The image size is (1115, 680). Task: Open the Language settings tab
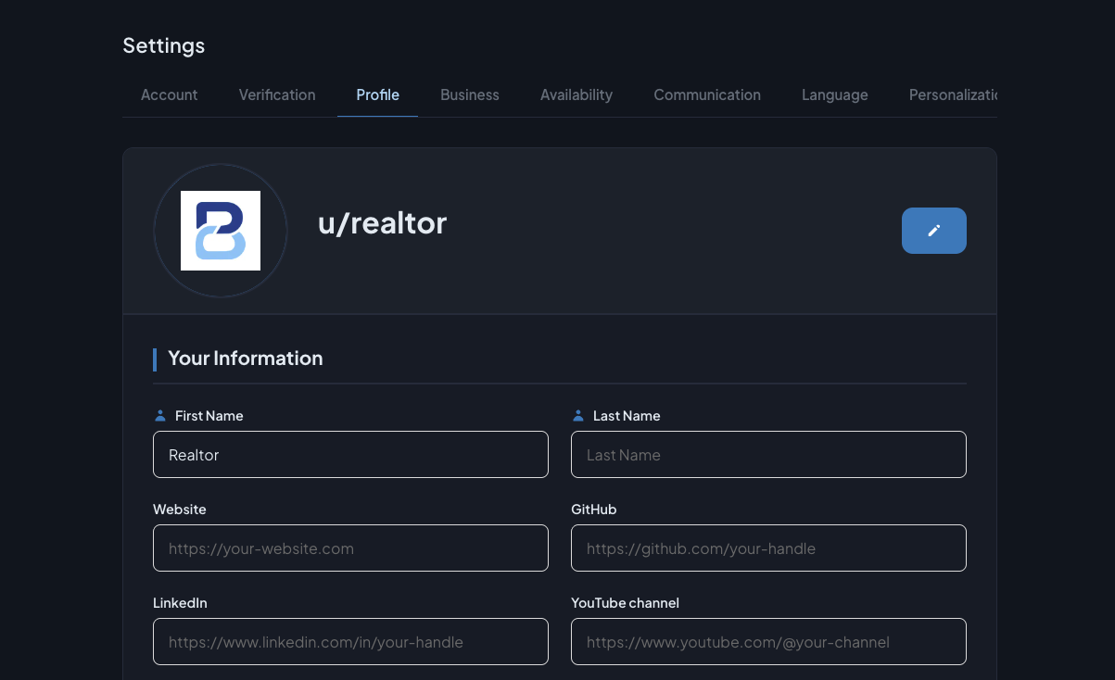835,94
